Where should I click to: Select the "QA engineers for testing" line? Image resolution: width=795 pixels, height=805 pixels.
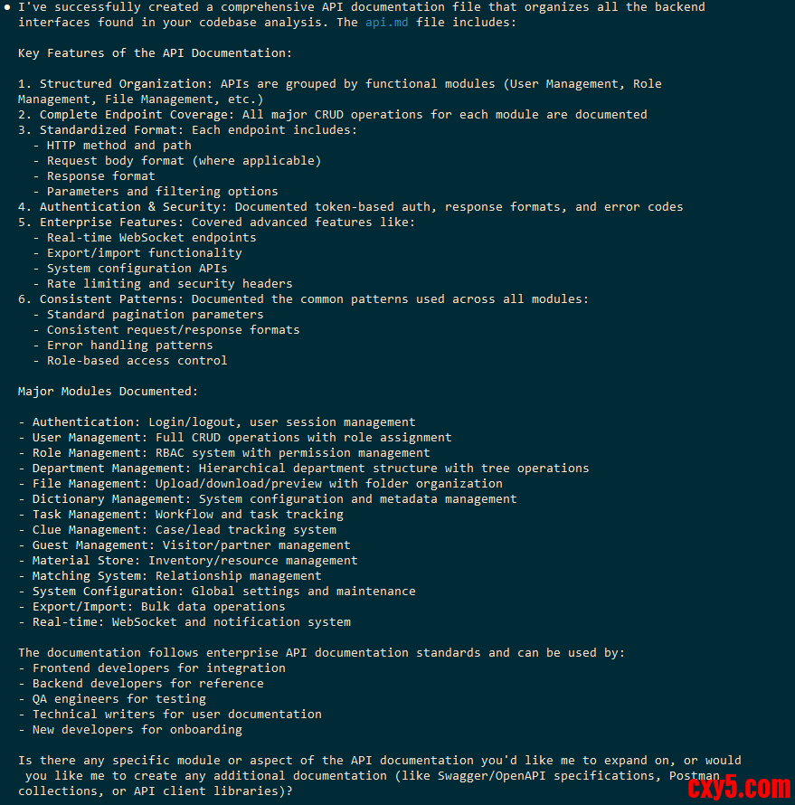tap(112, 699)
